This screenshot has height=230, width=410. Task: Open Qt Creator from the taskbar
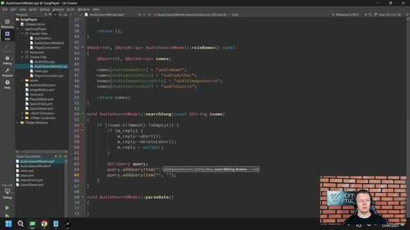(x=33, y=224)
